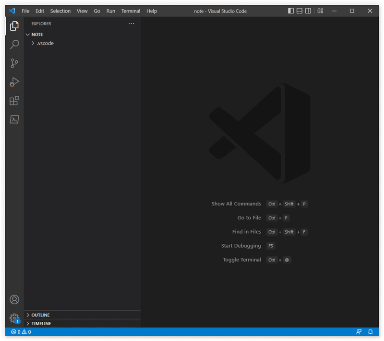The width and height of the screenshot is (384, 341).
Task: Close the Visual Studio Code window
Action: click(370, 11)
